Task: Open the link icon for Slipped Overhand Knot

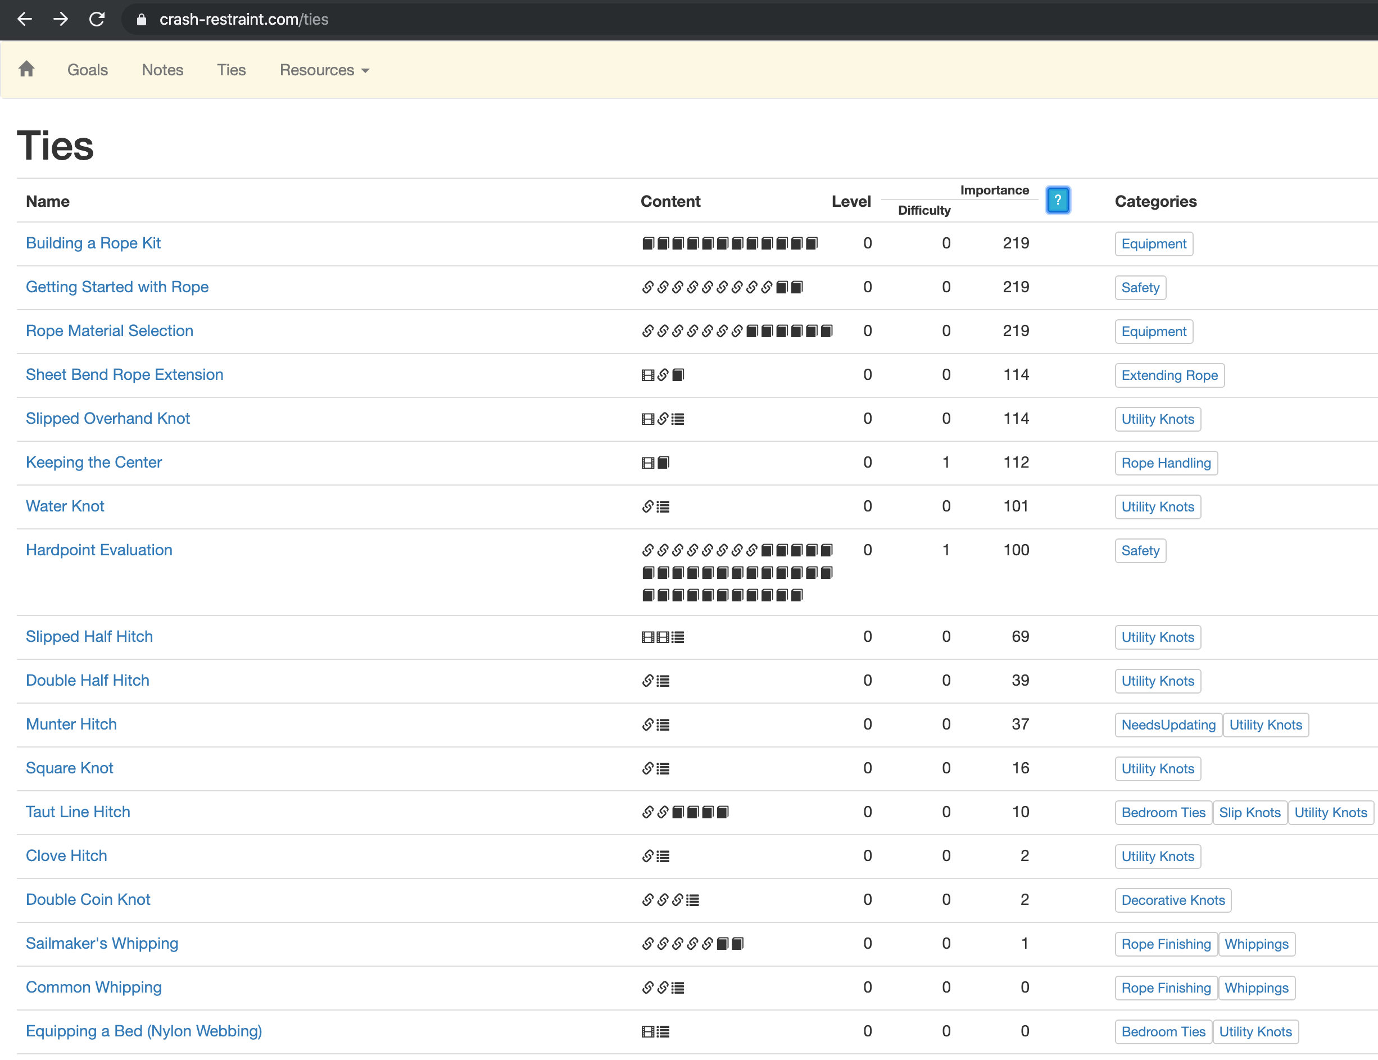Action: tap(663, 419)
